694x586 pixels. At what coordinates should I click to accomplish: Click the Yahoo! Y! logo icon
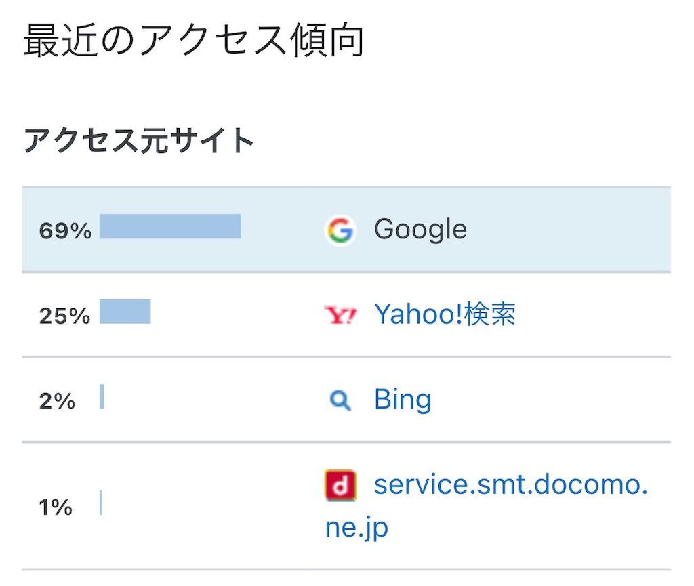coord(340,314)
